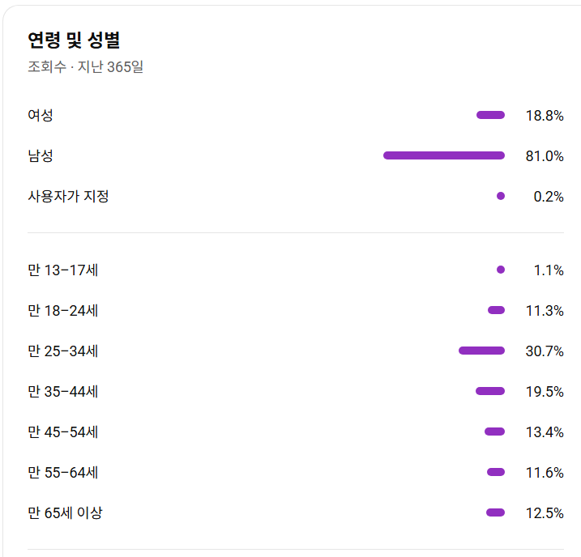This screenshot has width=581, height=557.
Task: Click the 연령 및 성별 card title
Action: (x=74, y=40)
